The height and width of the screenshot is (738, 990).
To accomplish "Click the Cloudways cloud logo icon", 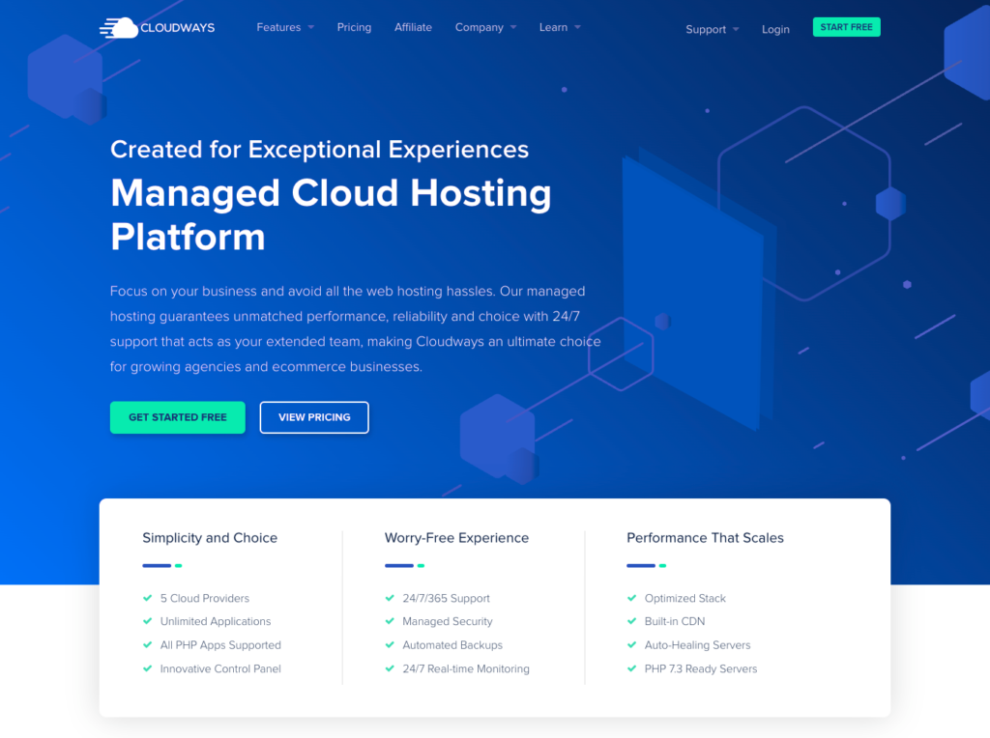I will click(119, 28).
